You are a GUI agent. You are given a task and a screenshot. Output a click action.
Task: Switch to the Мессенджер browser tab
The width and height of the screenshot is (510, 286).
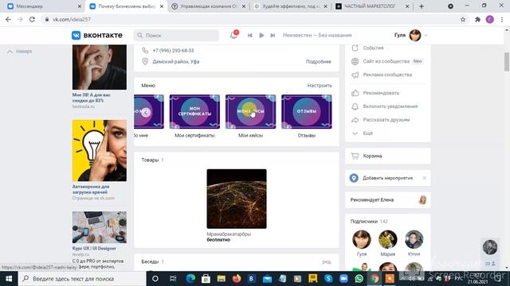pos(45,6)
